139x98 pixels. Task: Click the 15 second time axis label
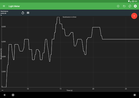point(61,89)
